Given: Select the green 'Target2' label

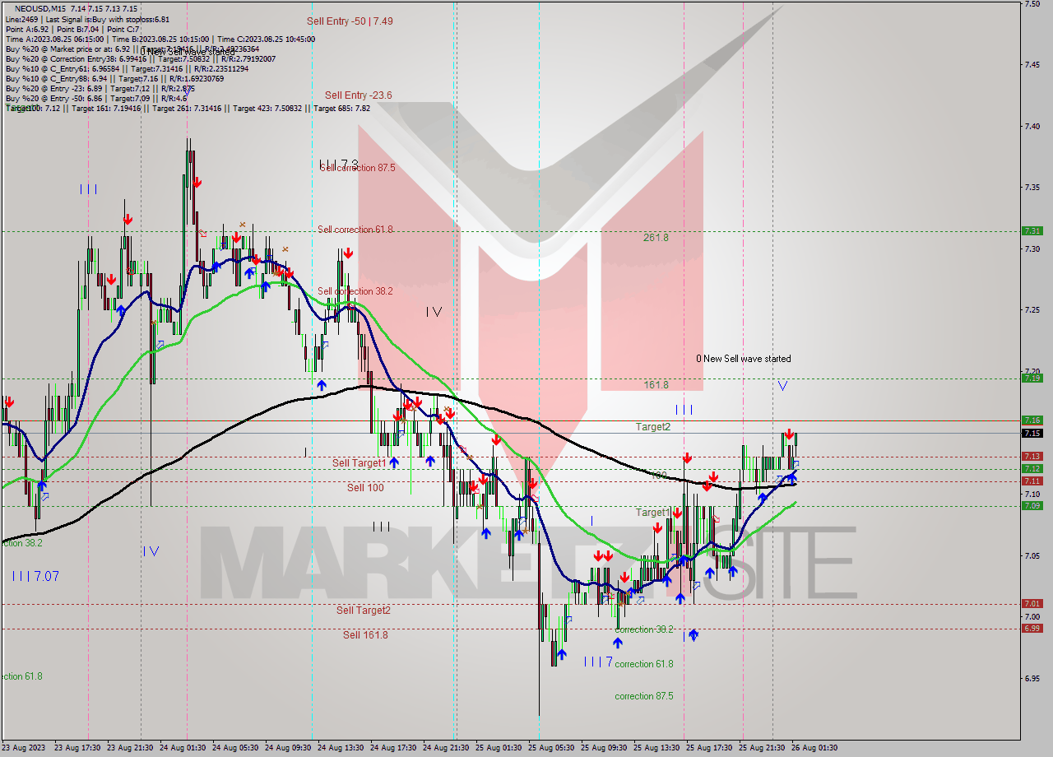Looking at the screenshot, I should point(653,427).
